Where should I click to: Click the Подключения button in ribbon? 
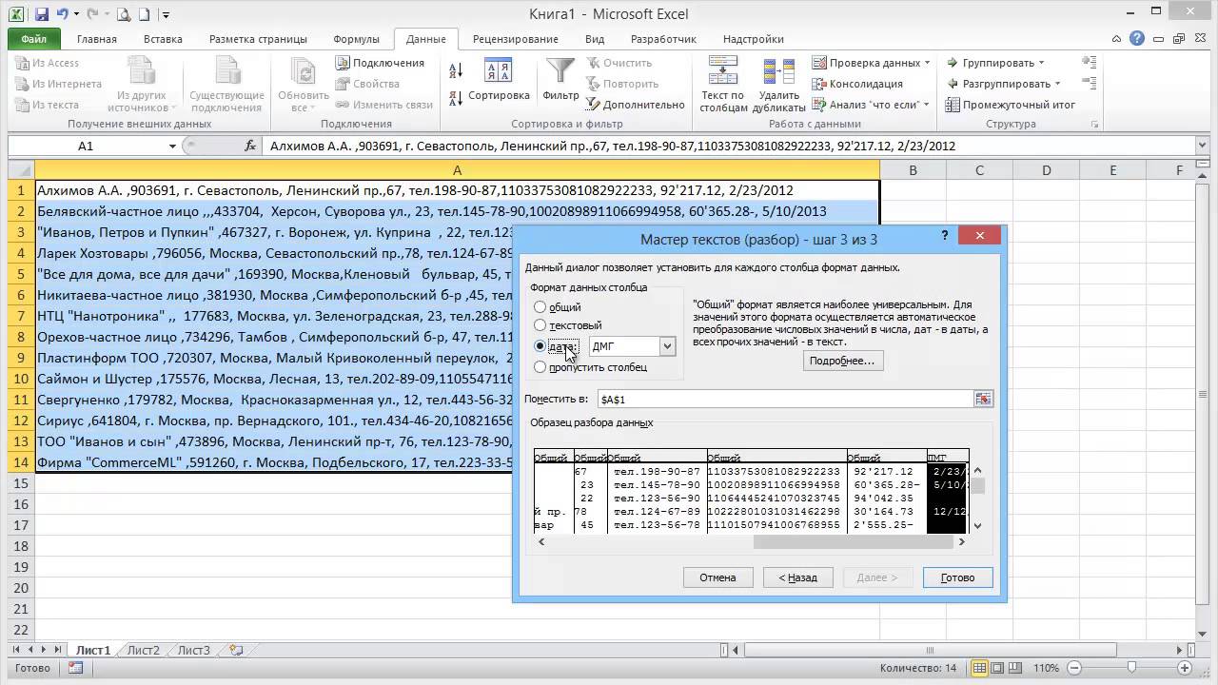click(x=380, y=63)
